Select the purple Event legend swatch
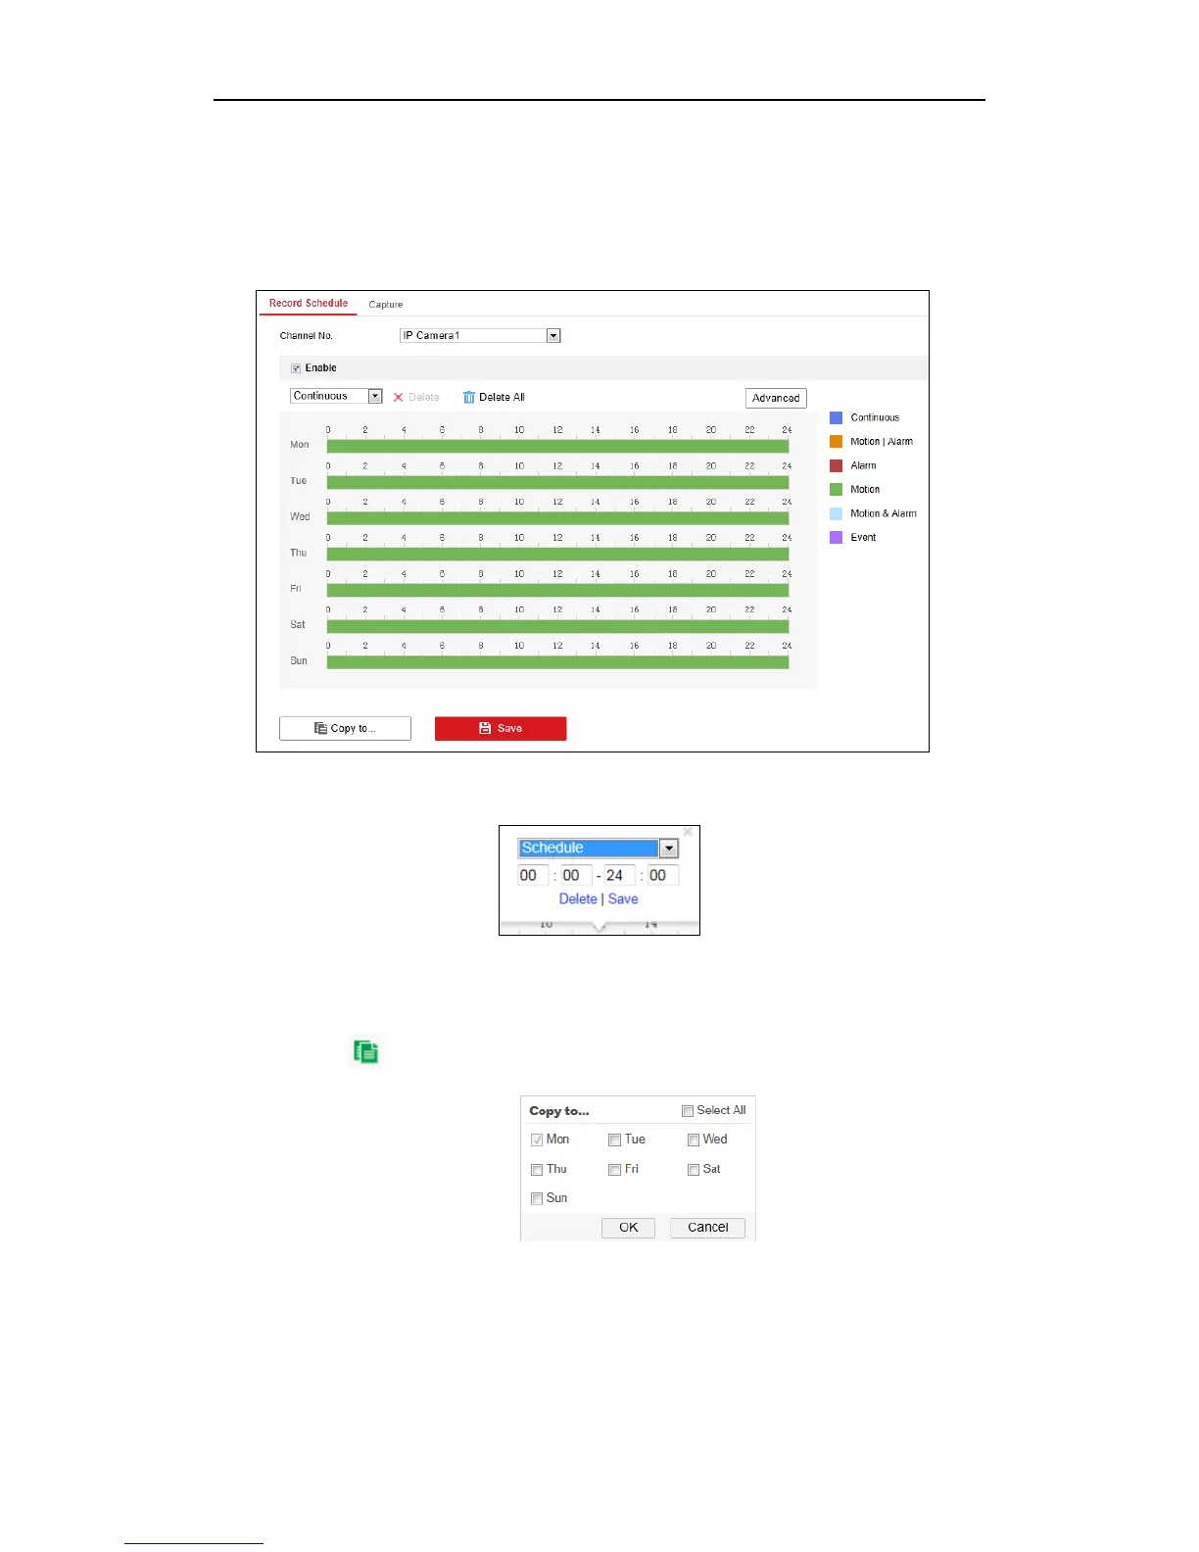This screenshot has height=1552, width=1199. (x=837, y=538)
